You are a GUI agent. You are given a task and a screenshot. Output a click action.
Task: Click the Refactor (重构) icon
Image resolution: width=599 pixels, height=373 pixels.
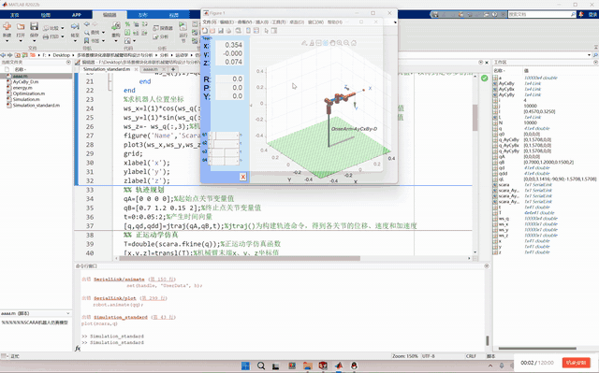116,26
